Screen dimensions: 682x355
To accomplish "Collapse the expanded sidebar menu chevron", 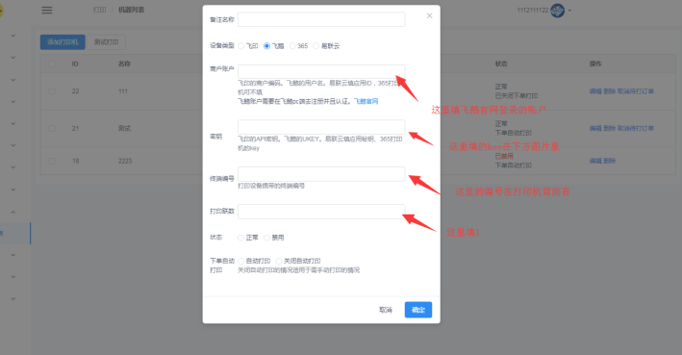I will click(x=13, y=213).
